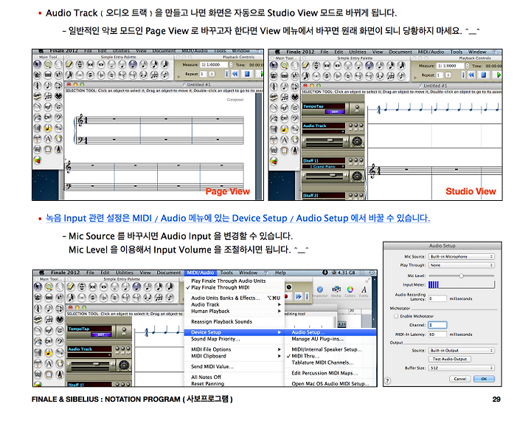
Task: Switch to Play Finale Through Audio Units
Action: point(228,281)
